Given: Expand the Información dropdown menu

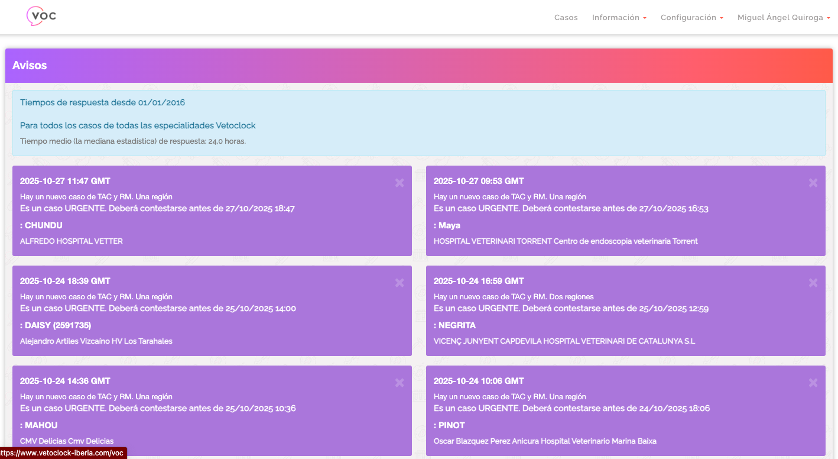Looking at the screenshot, I should [619, 18].
